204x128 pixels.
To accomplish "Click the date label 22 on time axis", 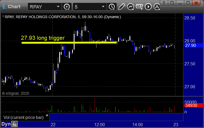I will [x=53, y=125].
